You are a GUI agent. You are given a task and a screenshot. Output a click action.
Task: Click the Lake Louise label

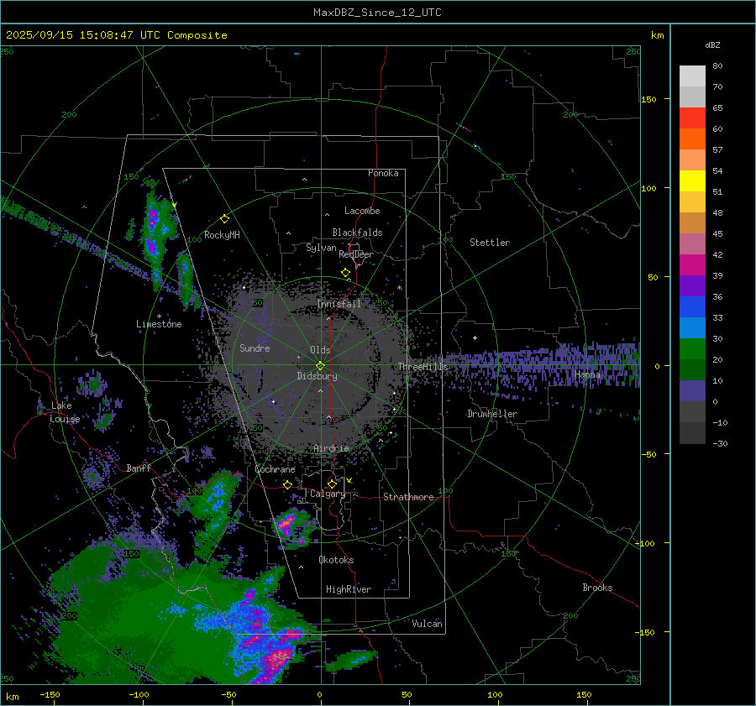pyautogui.click(x=65, y=412)
